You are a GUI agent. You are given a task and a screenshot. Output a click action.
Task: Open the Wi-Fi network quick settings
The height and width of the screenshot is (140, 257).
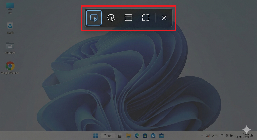point(222,136)
